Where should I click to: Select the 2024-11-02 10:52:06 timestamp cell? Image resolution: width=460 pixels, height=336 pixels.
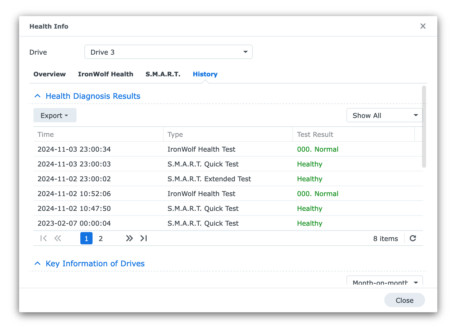pos(74,194)
